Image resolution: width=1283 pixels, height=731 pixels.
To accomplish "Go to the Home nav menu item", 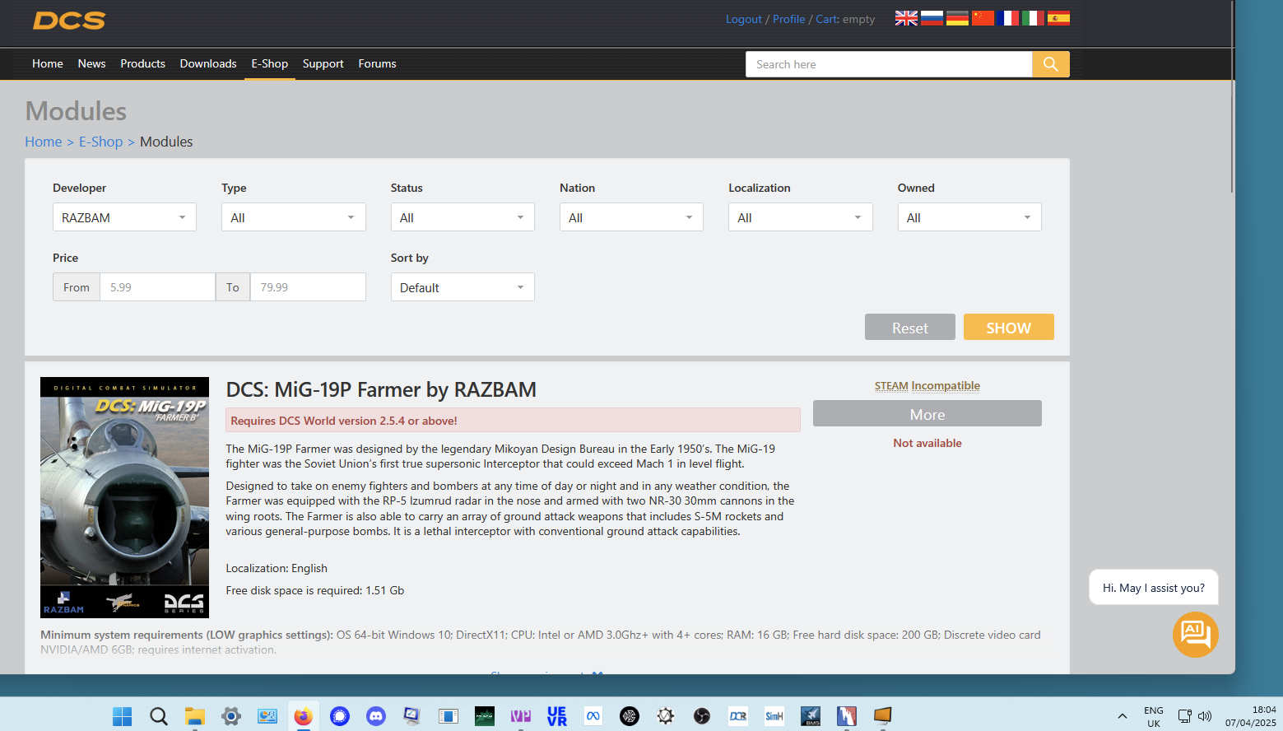I will 48,63.
